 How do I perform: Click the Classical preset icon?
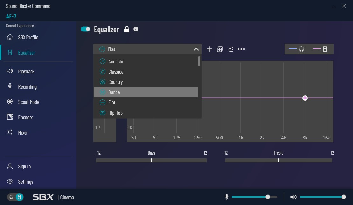pos(102,72)
